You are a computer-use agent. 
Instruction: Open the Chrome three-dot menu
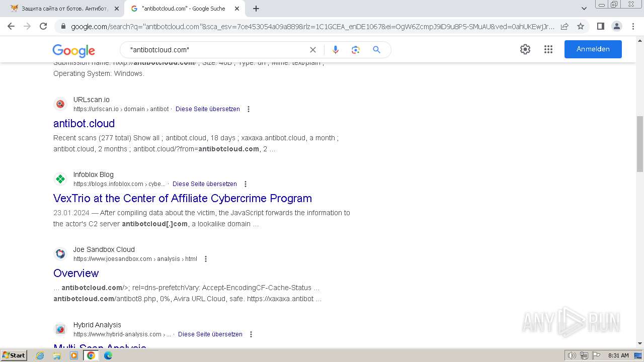[632, 26]
